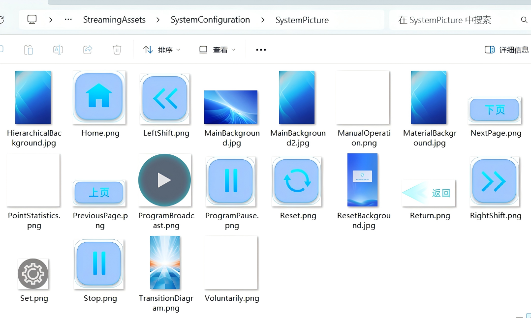
Task: Click the share icon in toolbar
Action: click(x=88, y=50)
